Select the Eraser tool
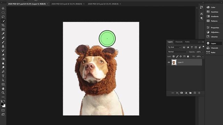 coord(3,55)
